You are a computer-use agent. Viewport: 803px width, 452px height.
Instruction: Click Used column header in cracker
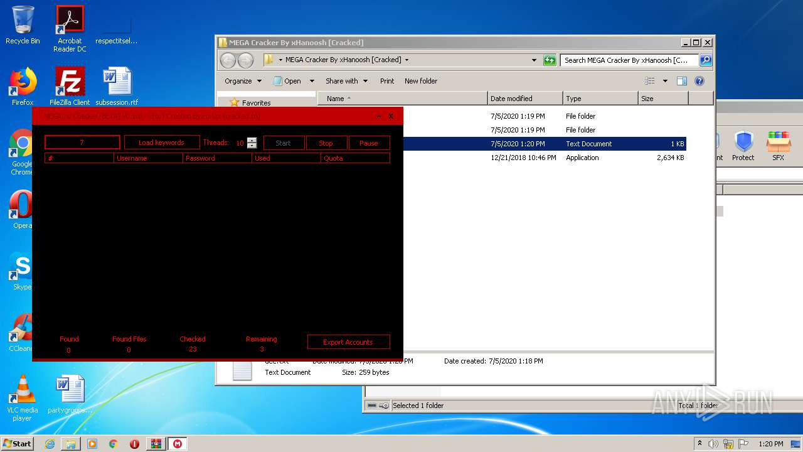click(x=286, y=158)
